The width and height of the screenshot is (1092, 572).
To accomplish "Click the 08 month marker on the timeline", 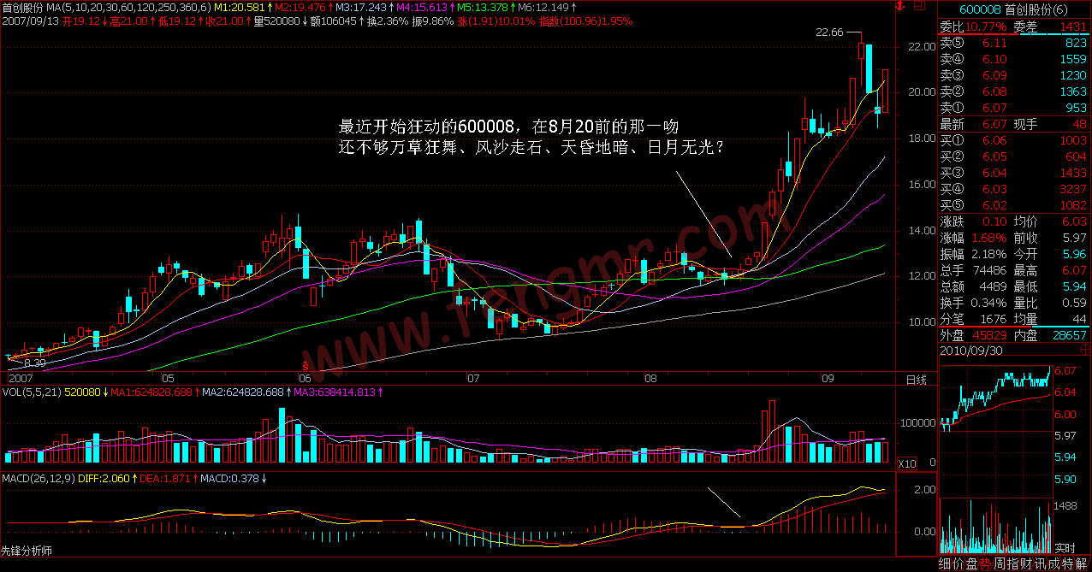I will coord(651,377).
